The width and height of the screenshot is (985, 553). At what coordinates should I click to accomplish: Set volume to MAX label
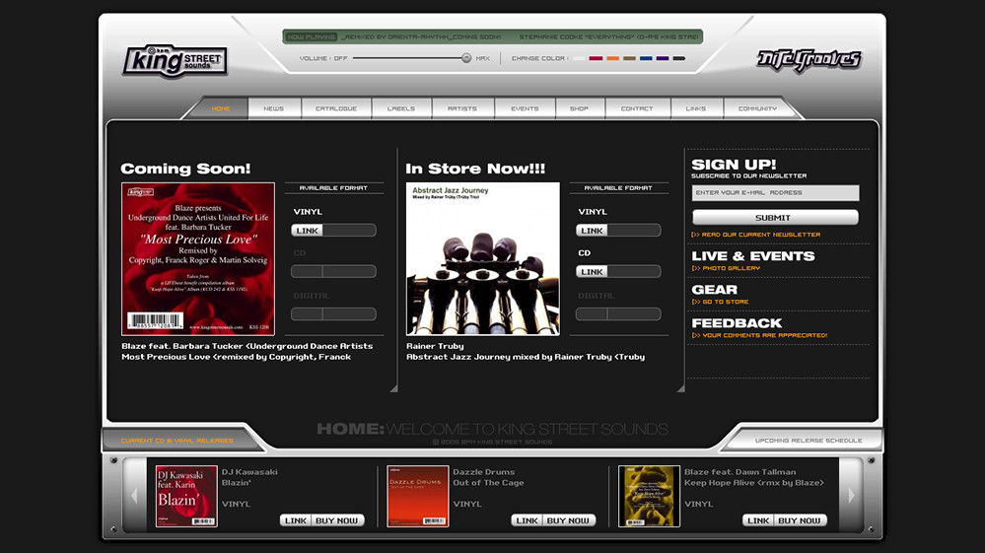482,58
